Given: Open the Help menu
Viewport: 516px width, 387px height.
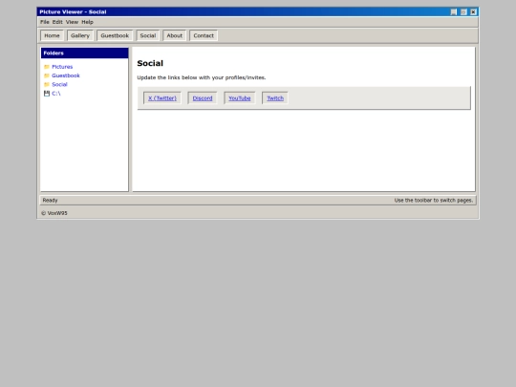Looking at the screenshot, I should [87, 22].
